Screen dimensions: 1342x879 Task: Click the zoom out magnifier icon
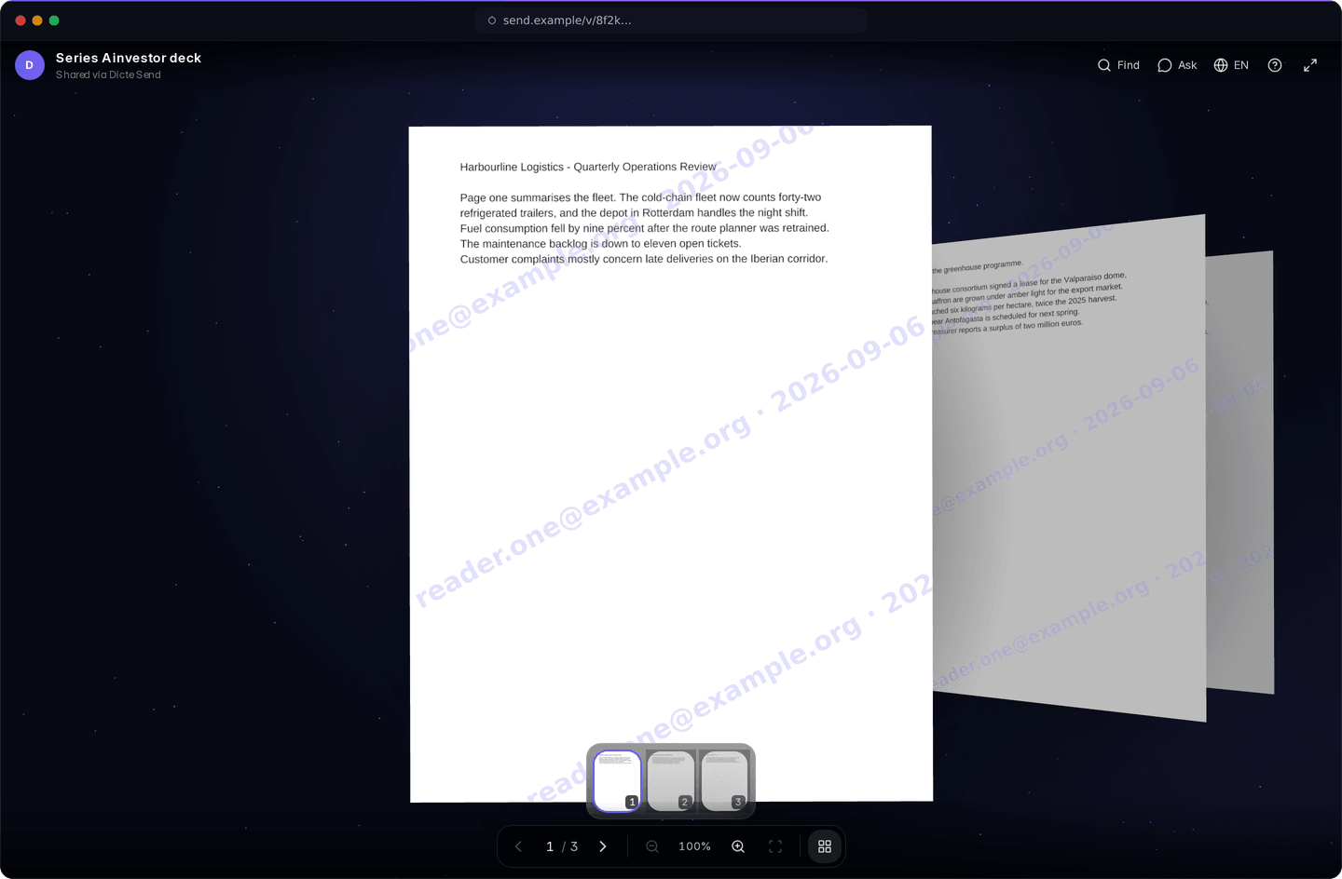pos(652,846)
